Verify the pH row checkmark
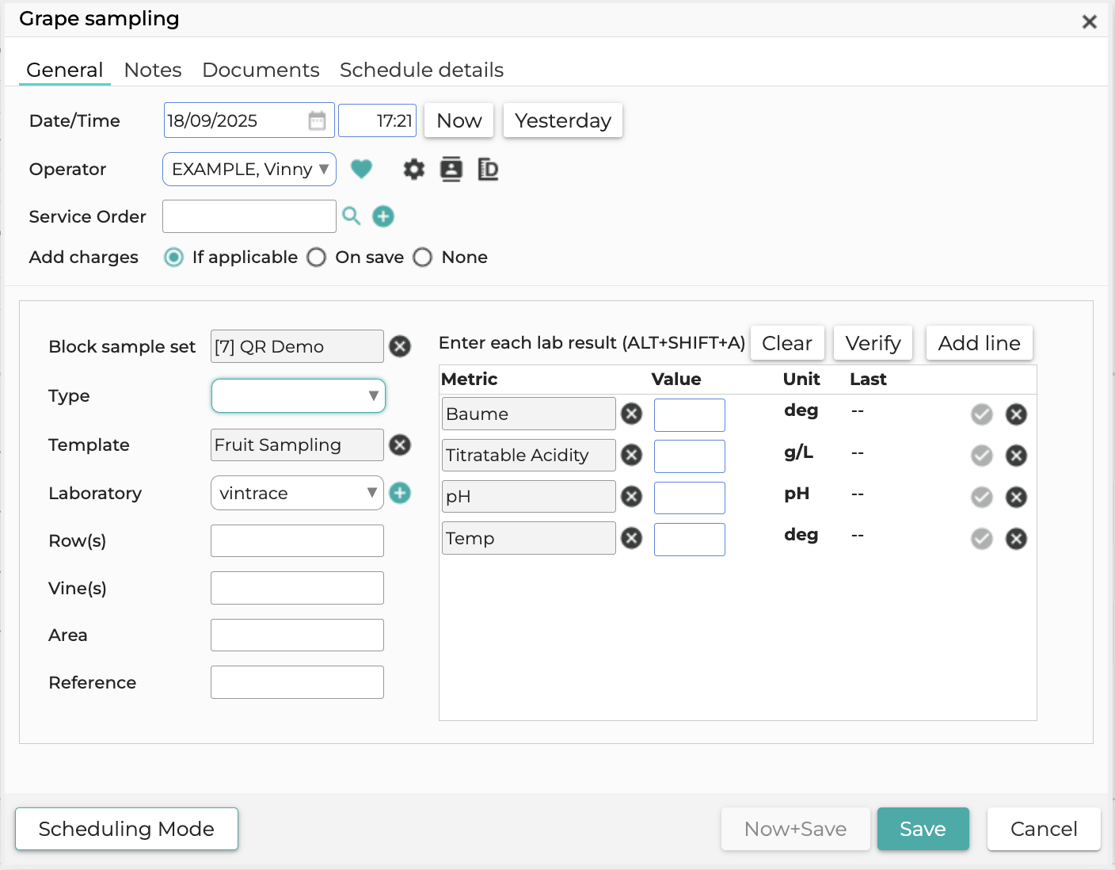 982,497
